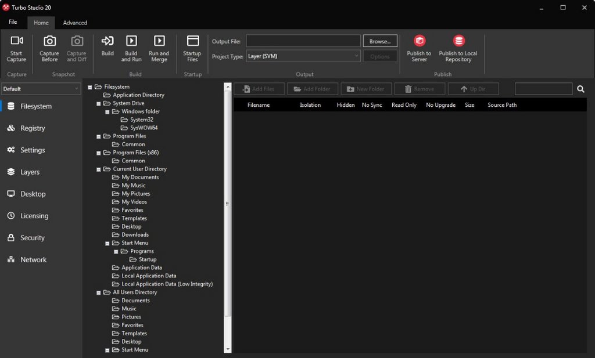Click Publish to Local Repository icon
The height and width of the screenshot is (358, 595).
click(x=459, y=41)
